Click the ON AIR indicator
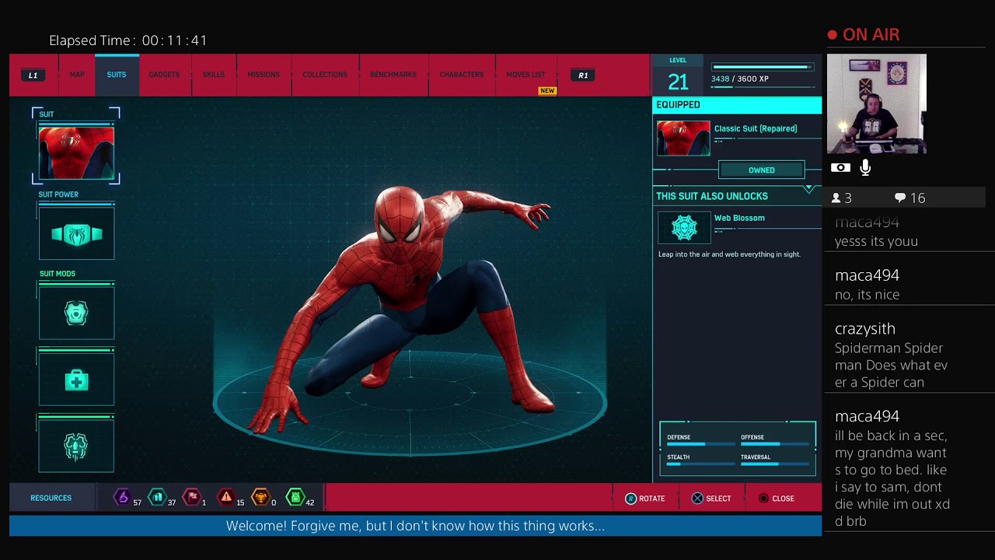 point(864,35)
